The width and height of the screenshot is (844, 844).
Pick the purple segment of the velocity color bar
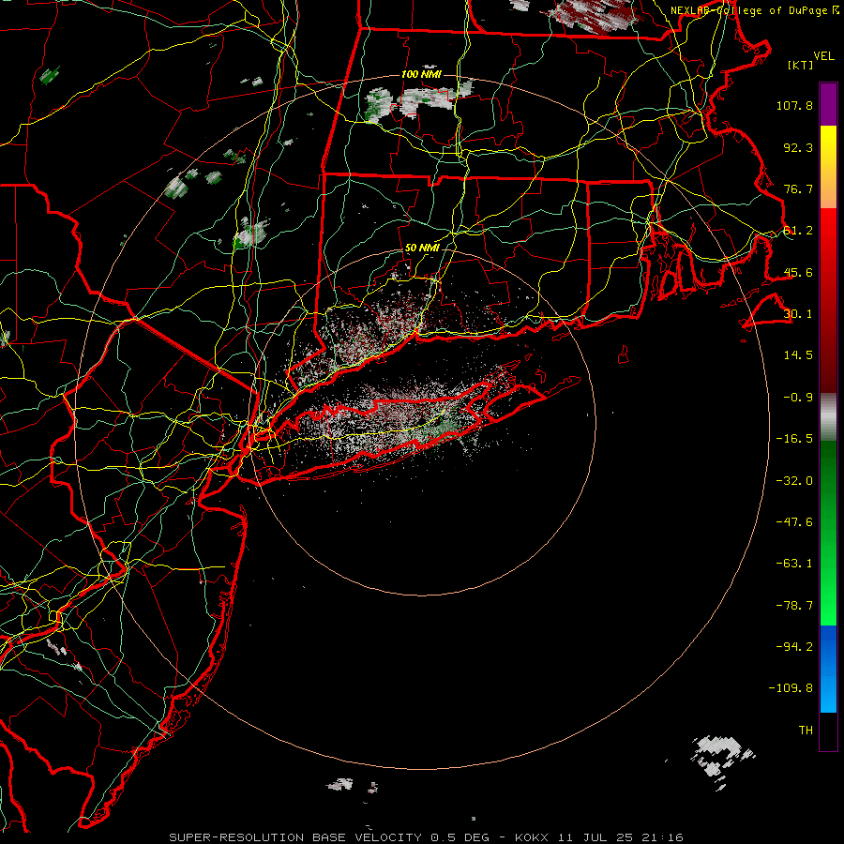click(x=828, y=104)
